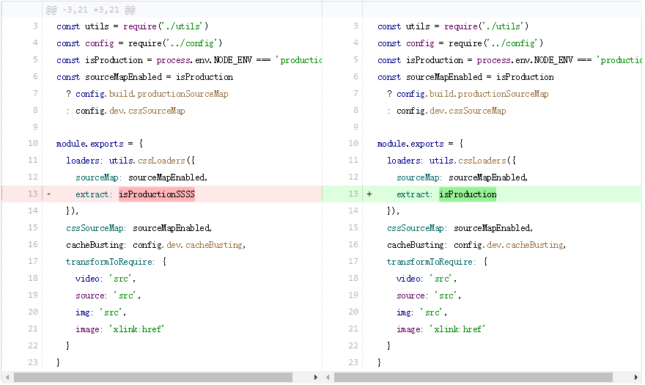Click 'module.exports' in right pane
This screenshot has width=645, height=385.
click(410, 144)
